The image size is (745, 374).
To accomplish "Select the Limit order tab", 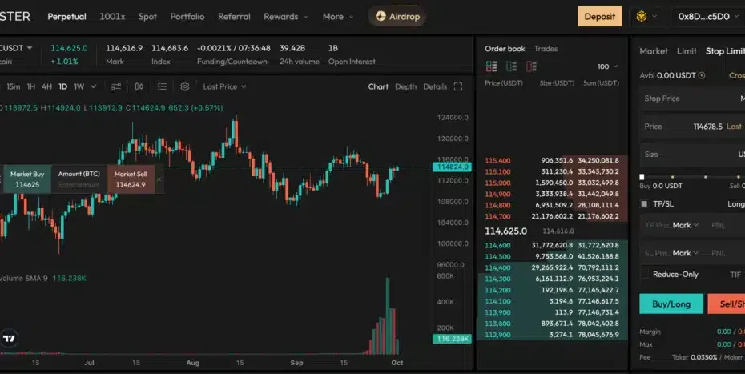I will click(687, 51).
